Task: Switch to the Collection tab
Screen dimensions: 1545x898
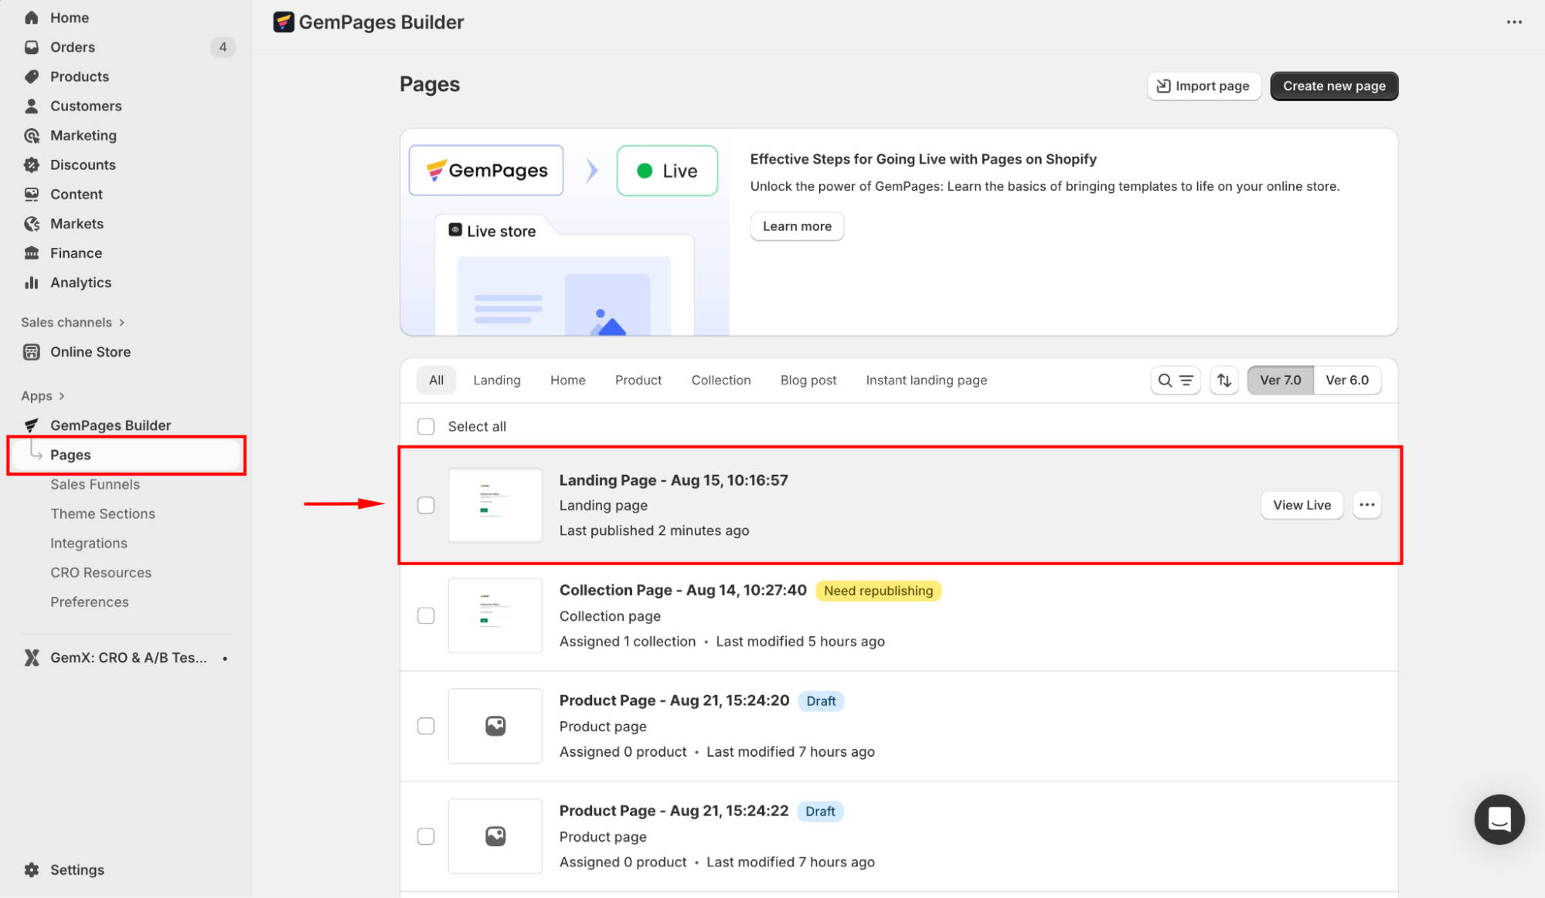Action: [x=720, y=380]
